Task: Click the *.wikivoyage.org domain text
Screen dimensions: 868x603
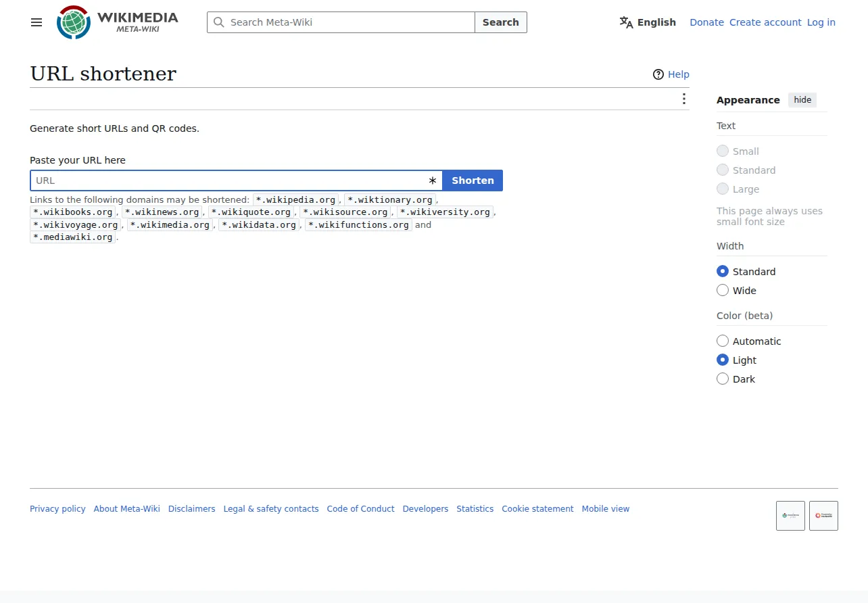Action: [x=76, y=225]
